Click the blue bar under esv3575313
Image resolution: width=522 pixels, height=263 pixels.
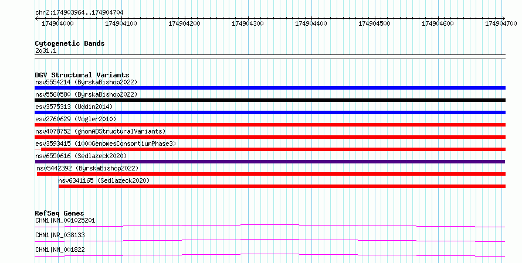(x=270, y=112)
